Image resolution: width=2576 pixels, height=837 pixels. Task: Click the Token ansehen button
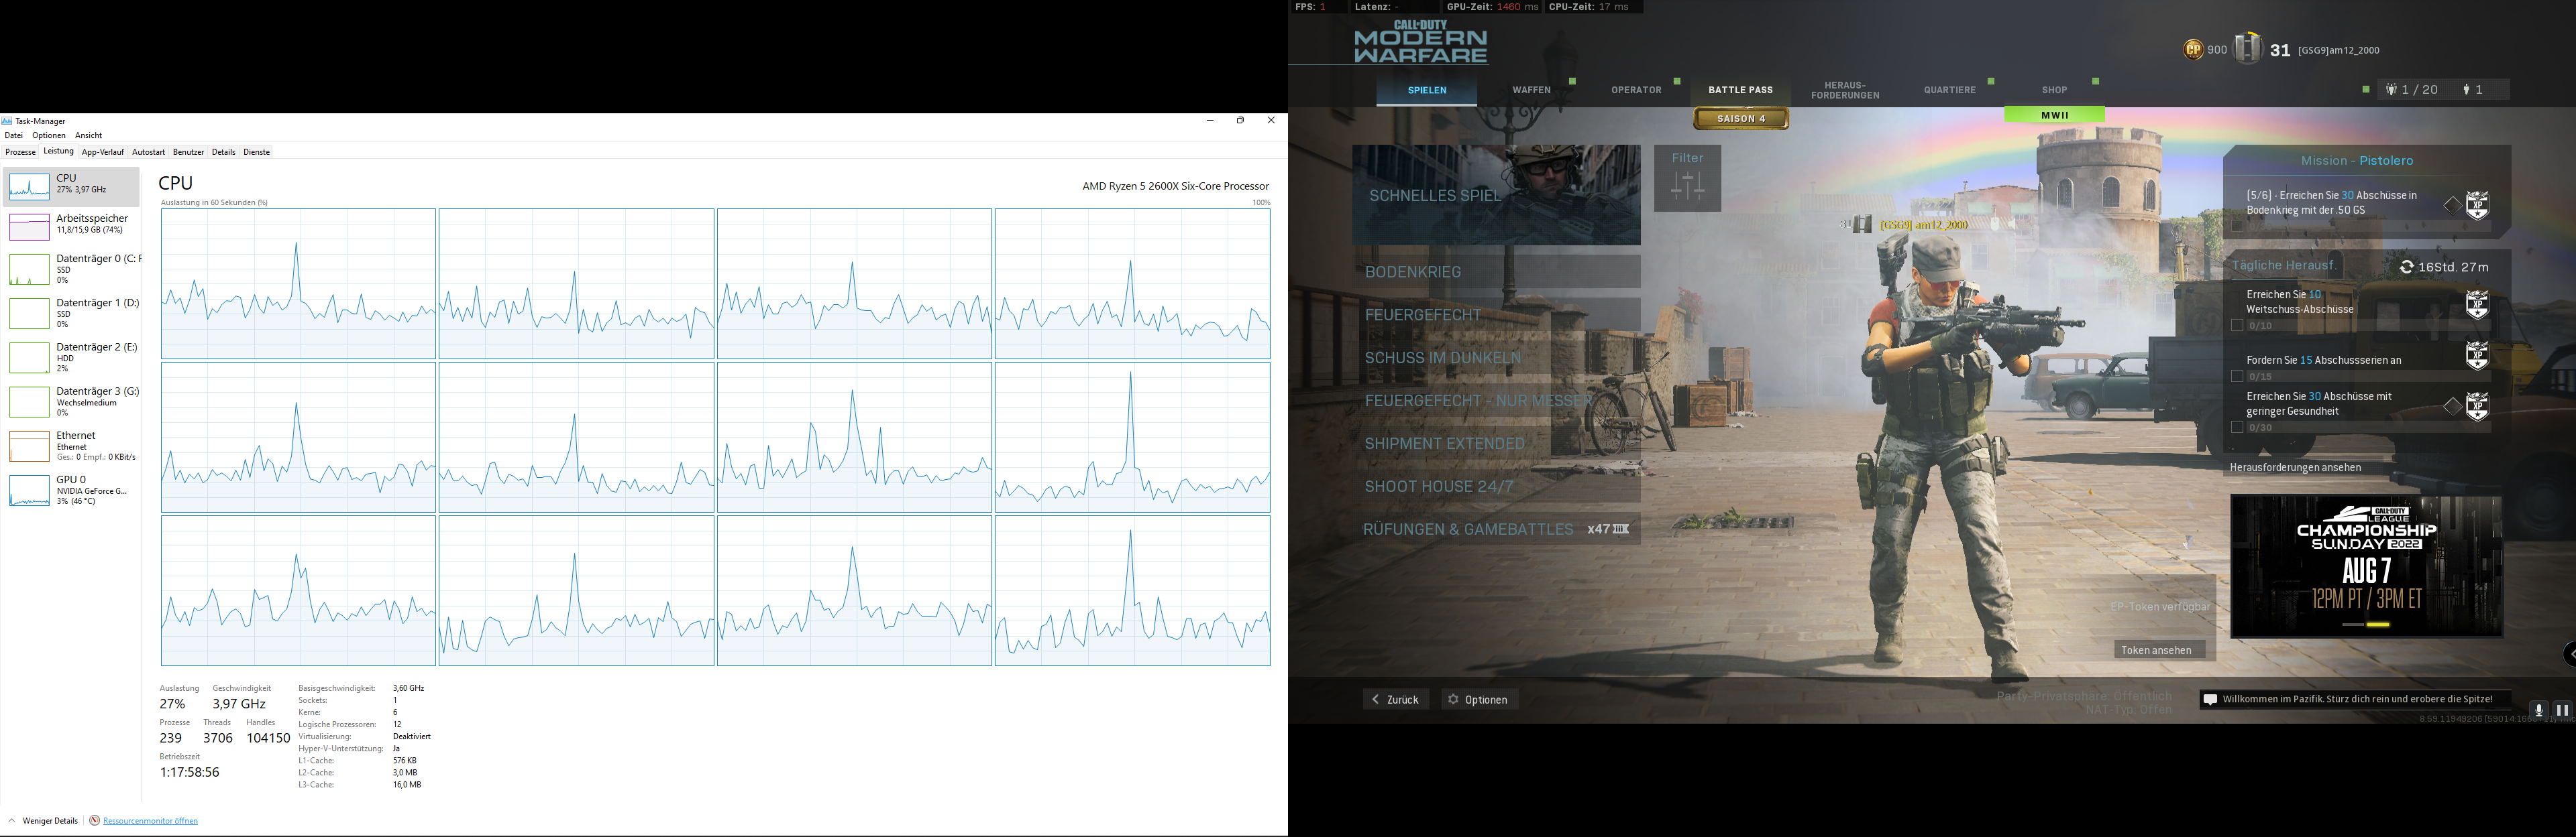click(2156, 650)
